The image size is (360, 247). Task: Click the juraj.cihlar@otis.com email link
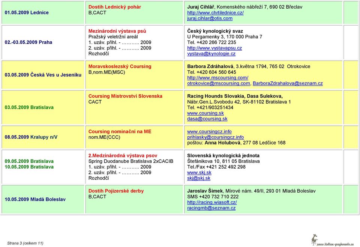pyautogui.click(x=210, y=18)
